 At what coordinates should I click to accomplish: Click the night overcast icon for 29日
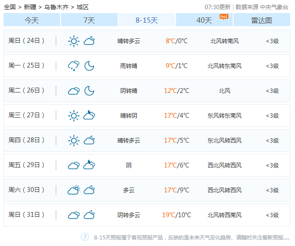tap(89, 165)
